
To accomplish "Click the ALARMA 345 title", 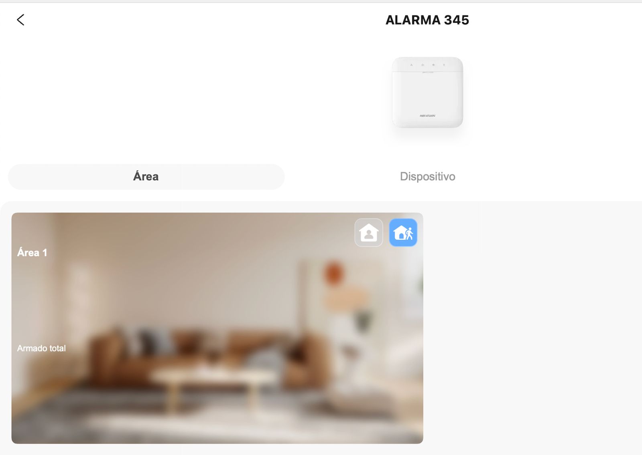I will tap(427, 20).
